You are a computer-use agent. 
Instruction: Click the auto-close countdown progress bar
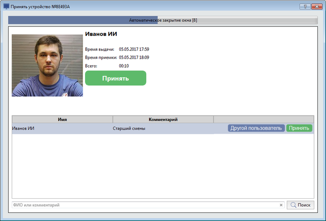(163, 20)
